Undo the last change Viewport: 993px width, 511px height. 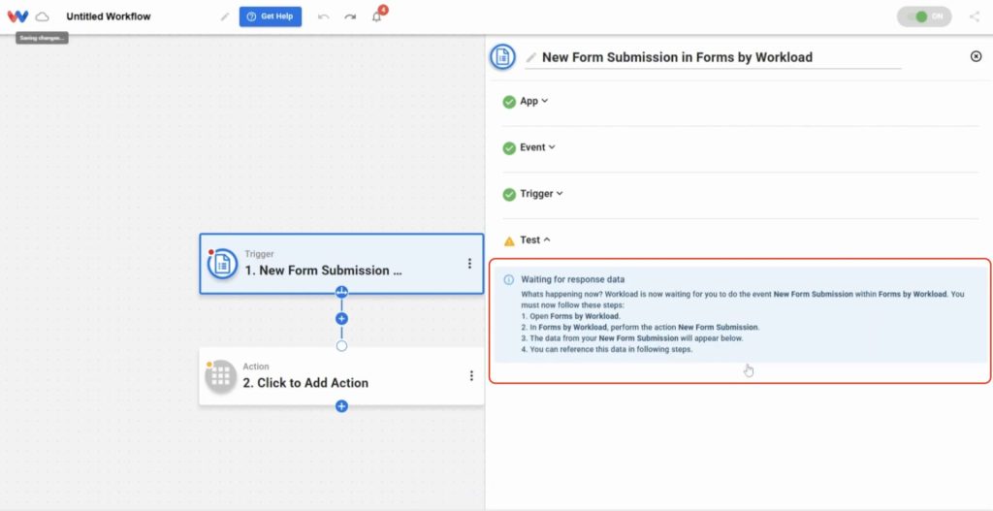tap(324, 16)
